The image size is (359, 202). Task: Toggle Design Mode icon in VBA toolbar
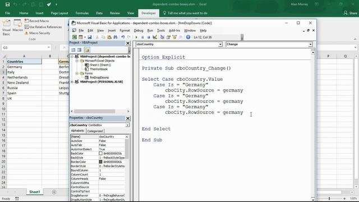click(155, 37)
